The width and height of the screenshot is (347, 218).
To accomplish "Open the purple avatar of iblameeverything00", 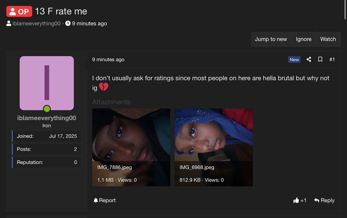I will (47, 83).
